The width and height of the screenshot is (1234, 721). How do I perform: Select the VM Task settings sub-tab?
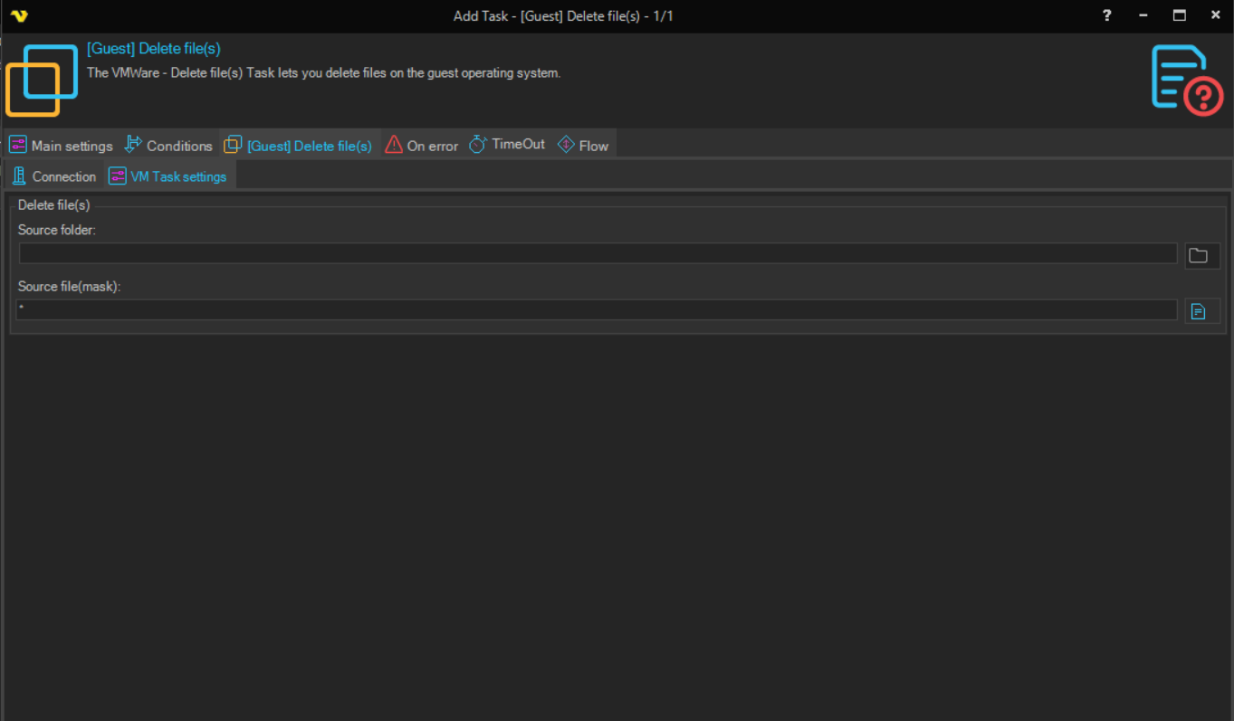(x=168, y=176)
